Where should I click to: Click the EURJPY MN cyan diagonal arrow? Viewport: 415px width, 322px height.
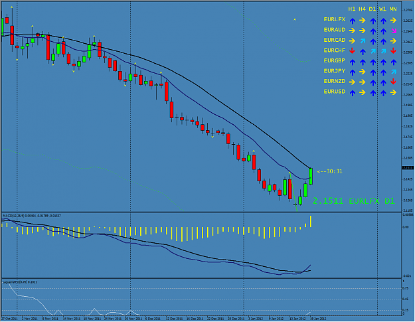click(x=394, y=72)
